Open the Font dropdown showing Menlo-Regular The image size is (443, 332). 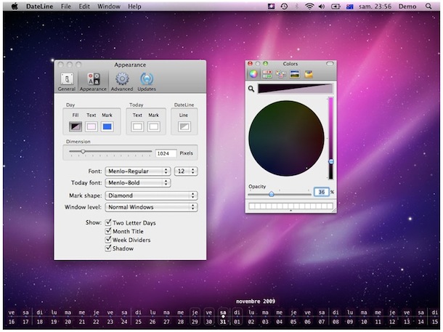point(138,171)
